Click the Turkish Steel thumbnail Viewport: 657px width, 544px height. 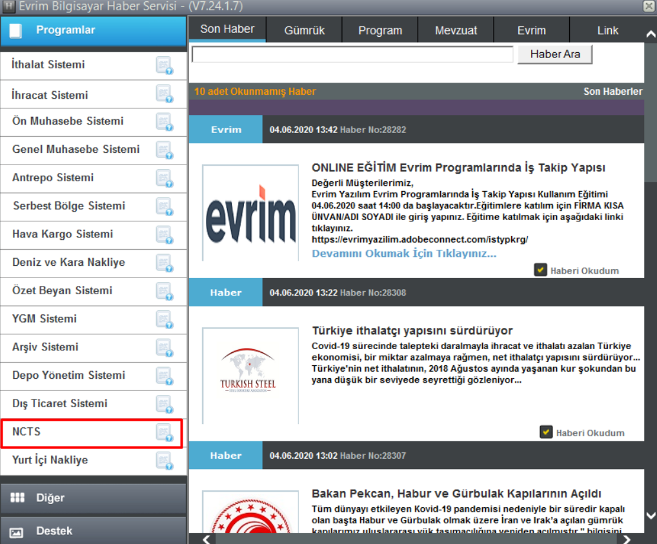pyautogui.click(x=250, y=376)
